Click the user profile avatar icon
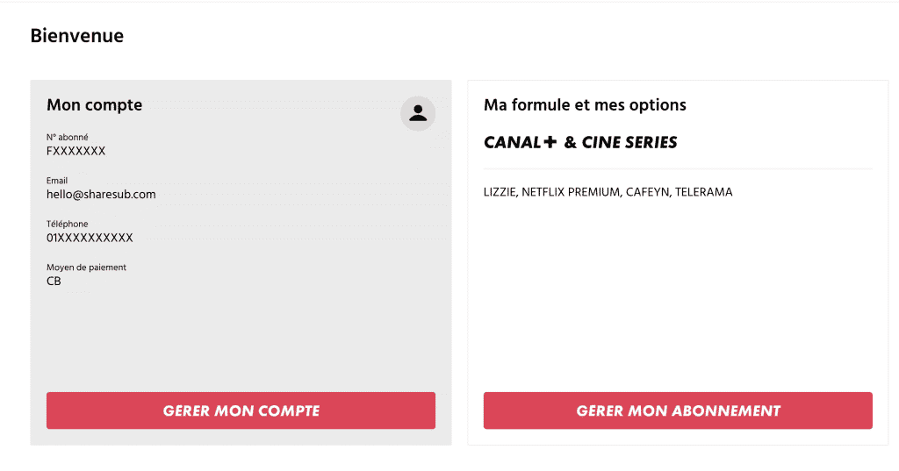Screen dimensions: 899x471 pos(417,113)
